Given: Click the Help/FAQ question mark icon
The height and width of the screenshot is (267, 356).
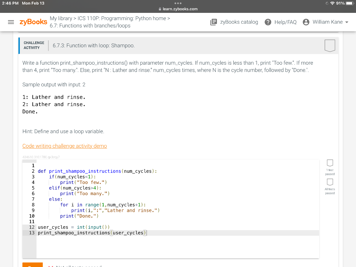Looking at the screenshot, I should 268,22.
